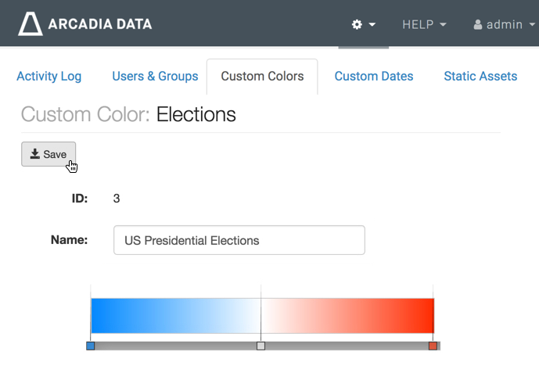Switch to the Static Assets tab
Screen dimensions: 539x391
pos(480,76)
